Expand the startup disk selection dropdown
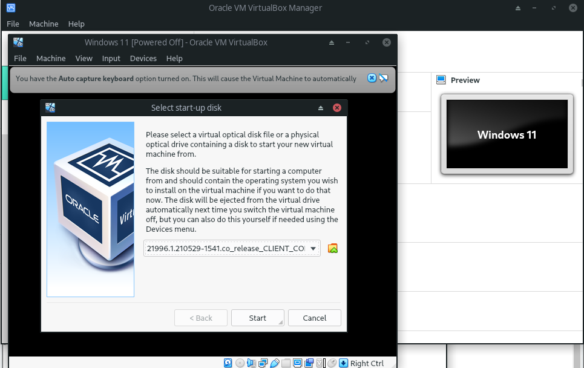Screen dimensions: 584x368 click(313, 248)
